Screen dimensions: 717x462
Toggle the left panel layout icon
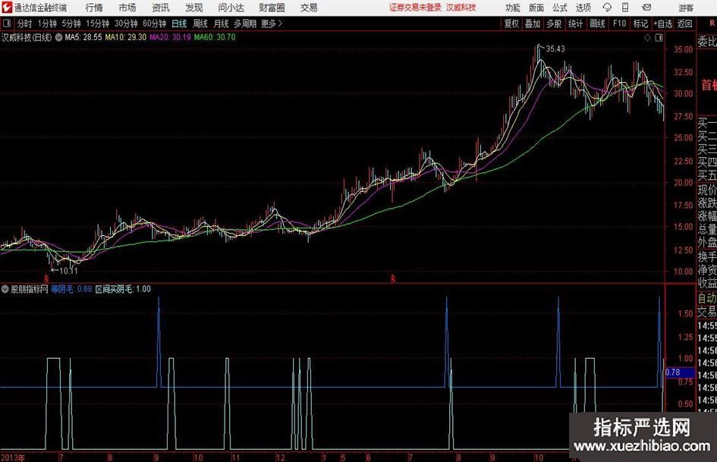[6, 24]
